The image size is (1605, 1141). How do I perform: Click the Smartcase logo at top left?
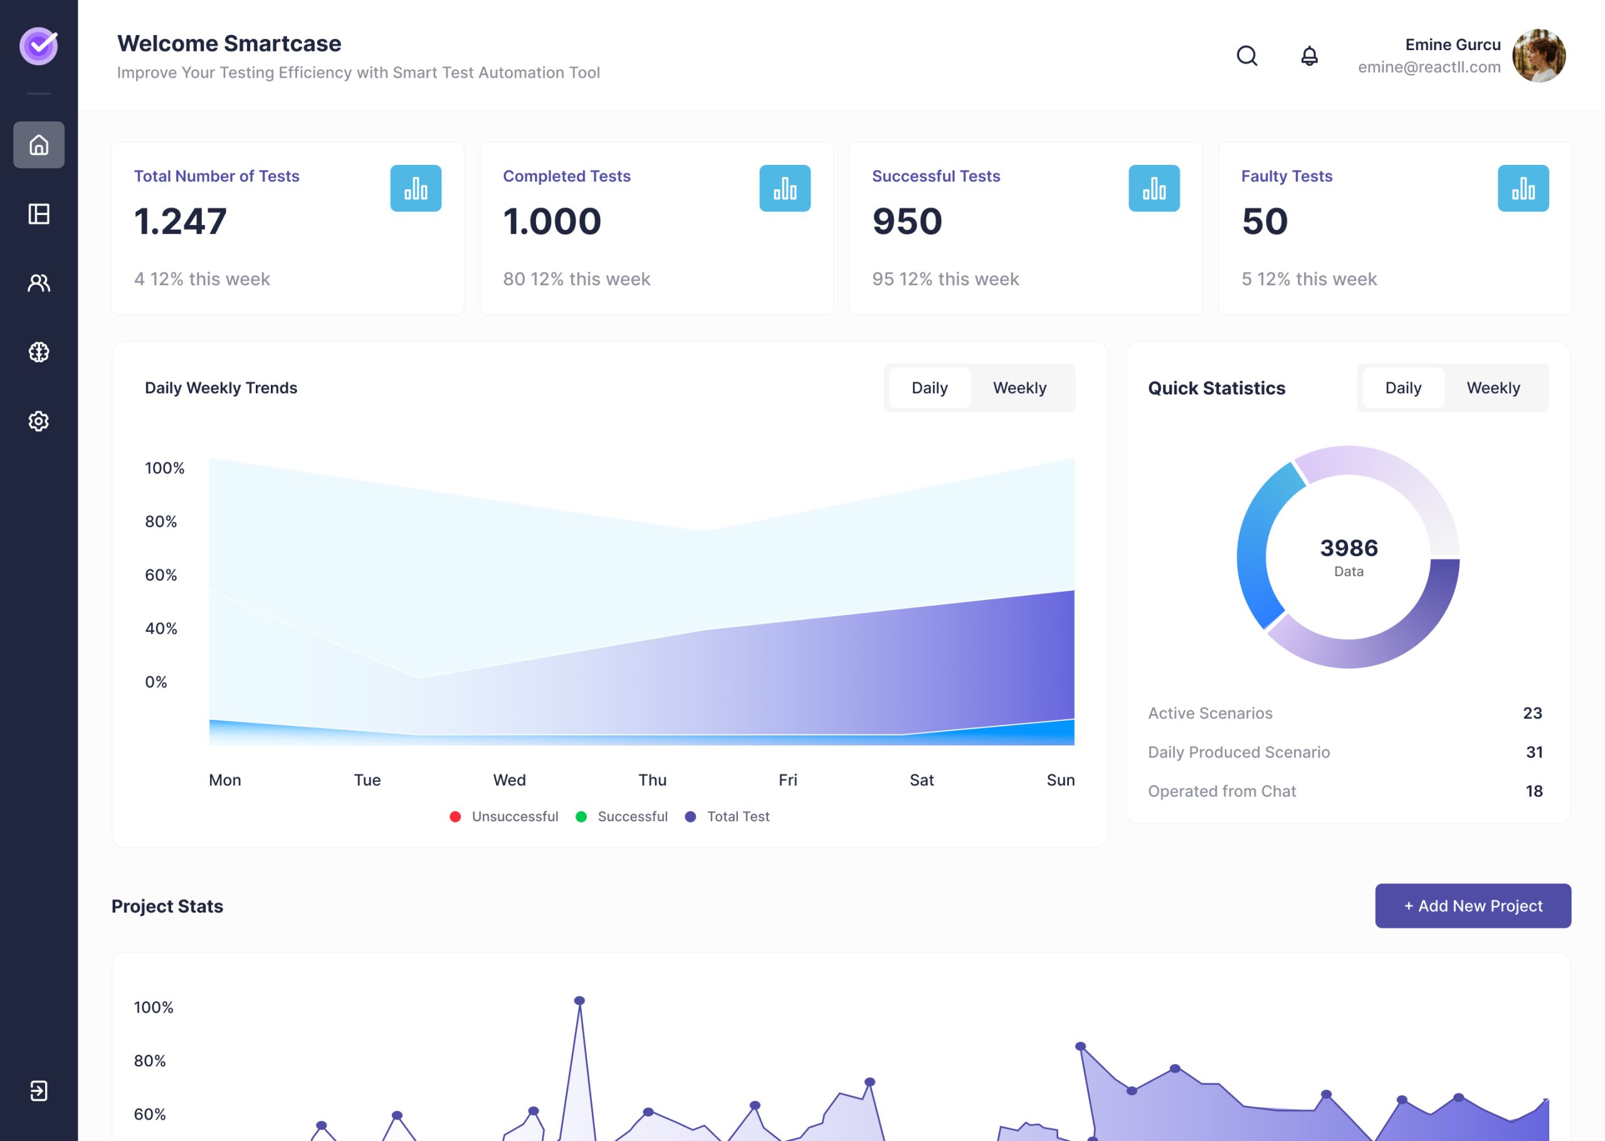pyautogui.click(x=39, y=45)
